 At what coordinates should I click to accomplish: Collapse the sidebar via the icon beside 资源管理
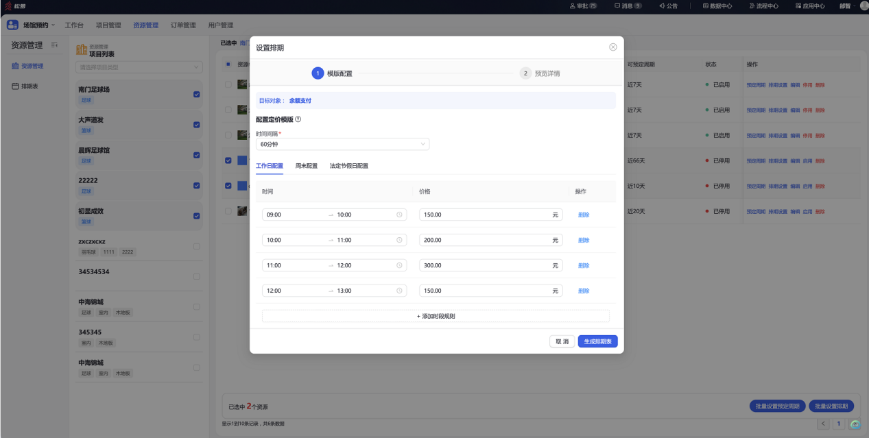(x=54, y=45)
